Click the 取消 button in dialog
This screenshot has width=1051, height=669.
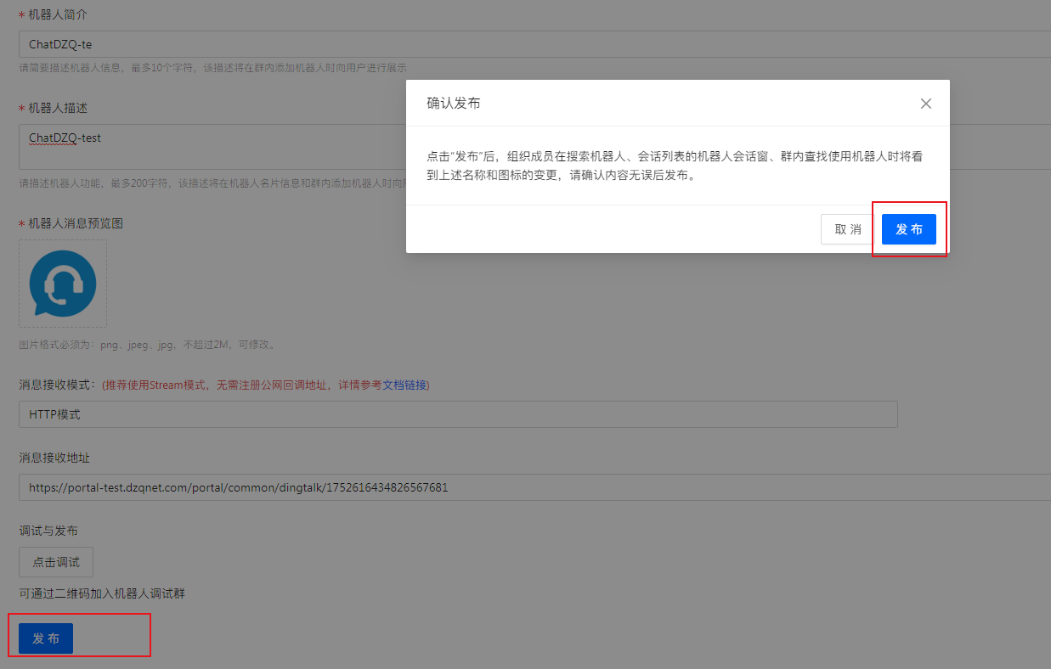click(848, 229)
